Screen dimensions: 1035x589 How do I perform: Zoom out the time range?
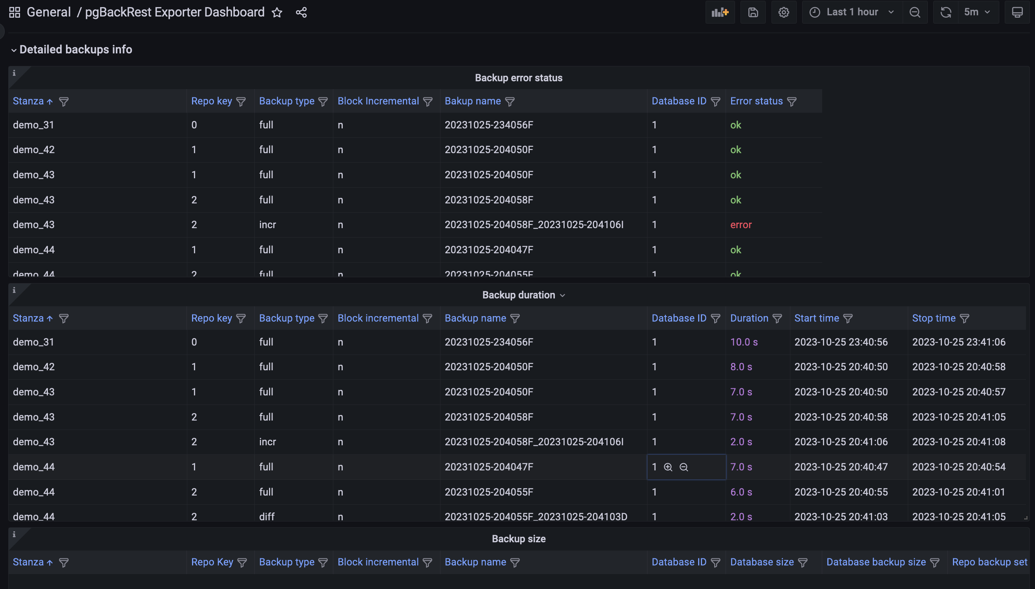click(914, 12)
